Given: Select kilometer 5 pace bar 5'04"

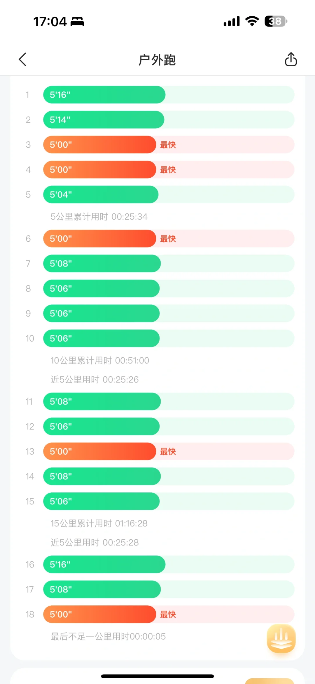Looking at the screenshot, I should tap(101, 195).
